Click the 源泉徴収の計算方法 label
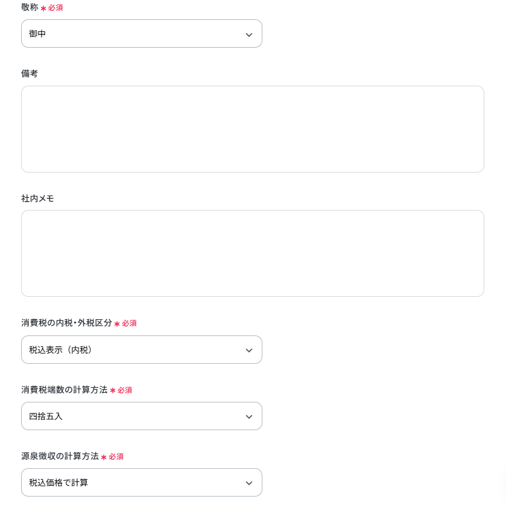Image resolution: width=506 pixels, height=508 pixels. (x=60, y=456)
